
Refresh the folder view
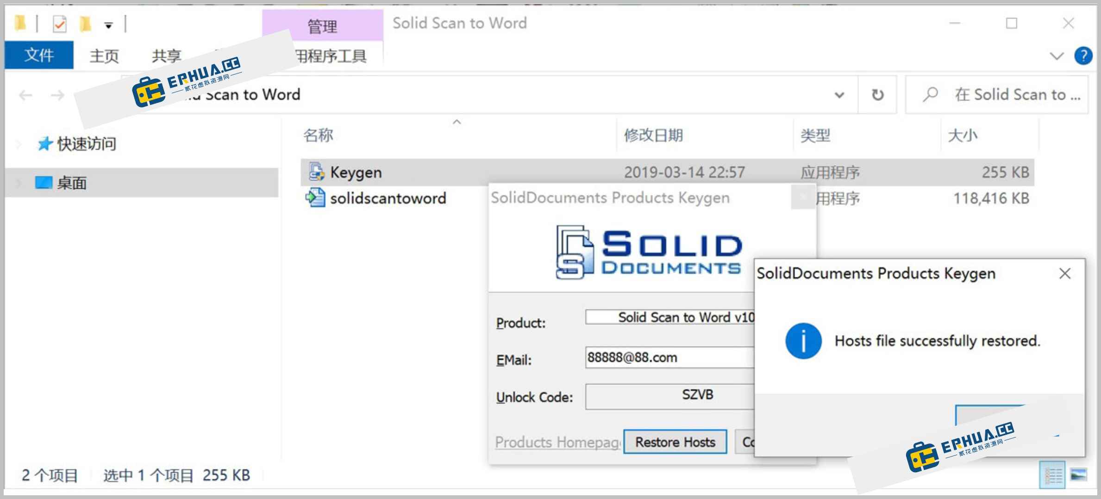877,95
